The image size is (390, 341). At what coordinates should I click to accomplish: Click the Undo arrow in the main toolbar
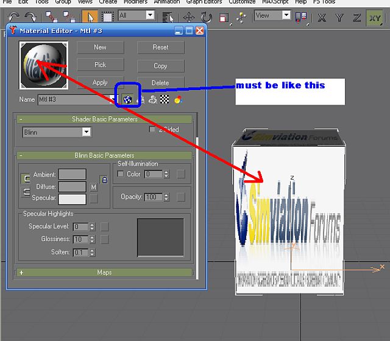coord(13,17)
